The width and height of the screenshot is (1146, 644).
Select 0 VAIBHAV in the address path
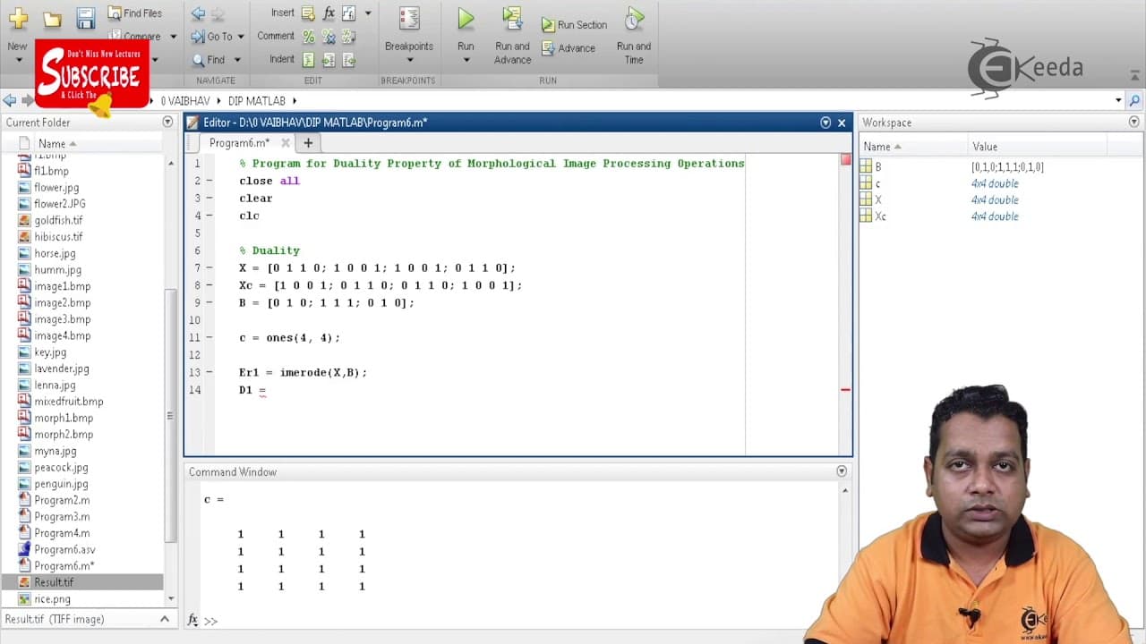click(184, 101)
